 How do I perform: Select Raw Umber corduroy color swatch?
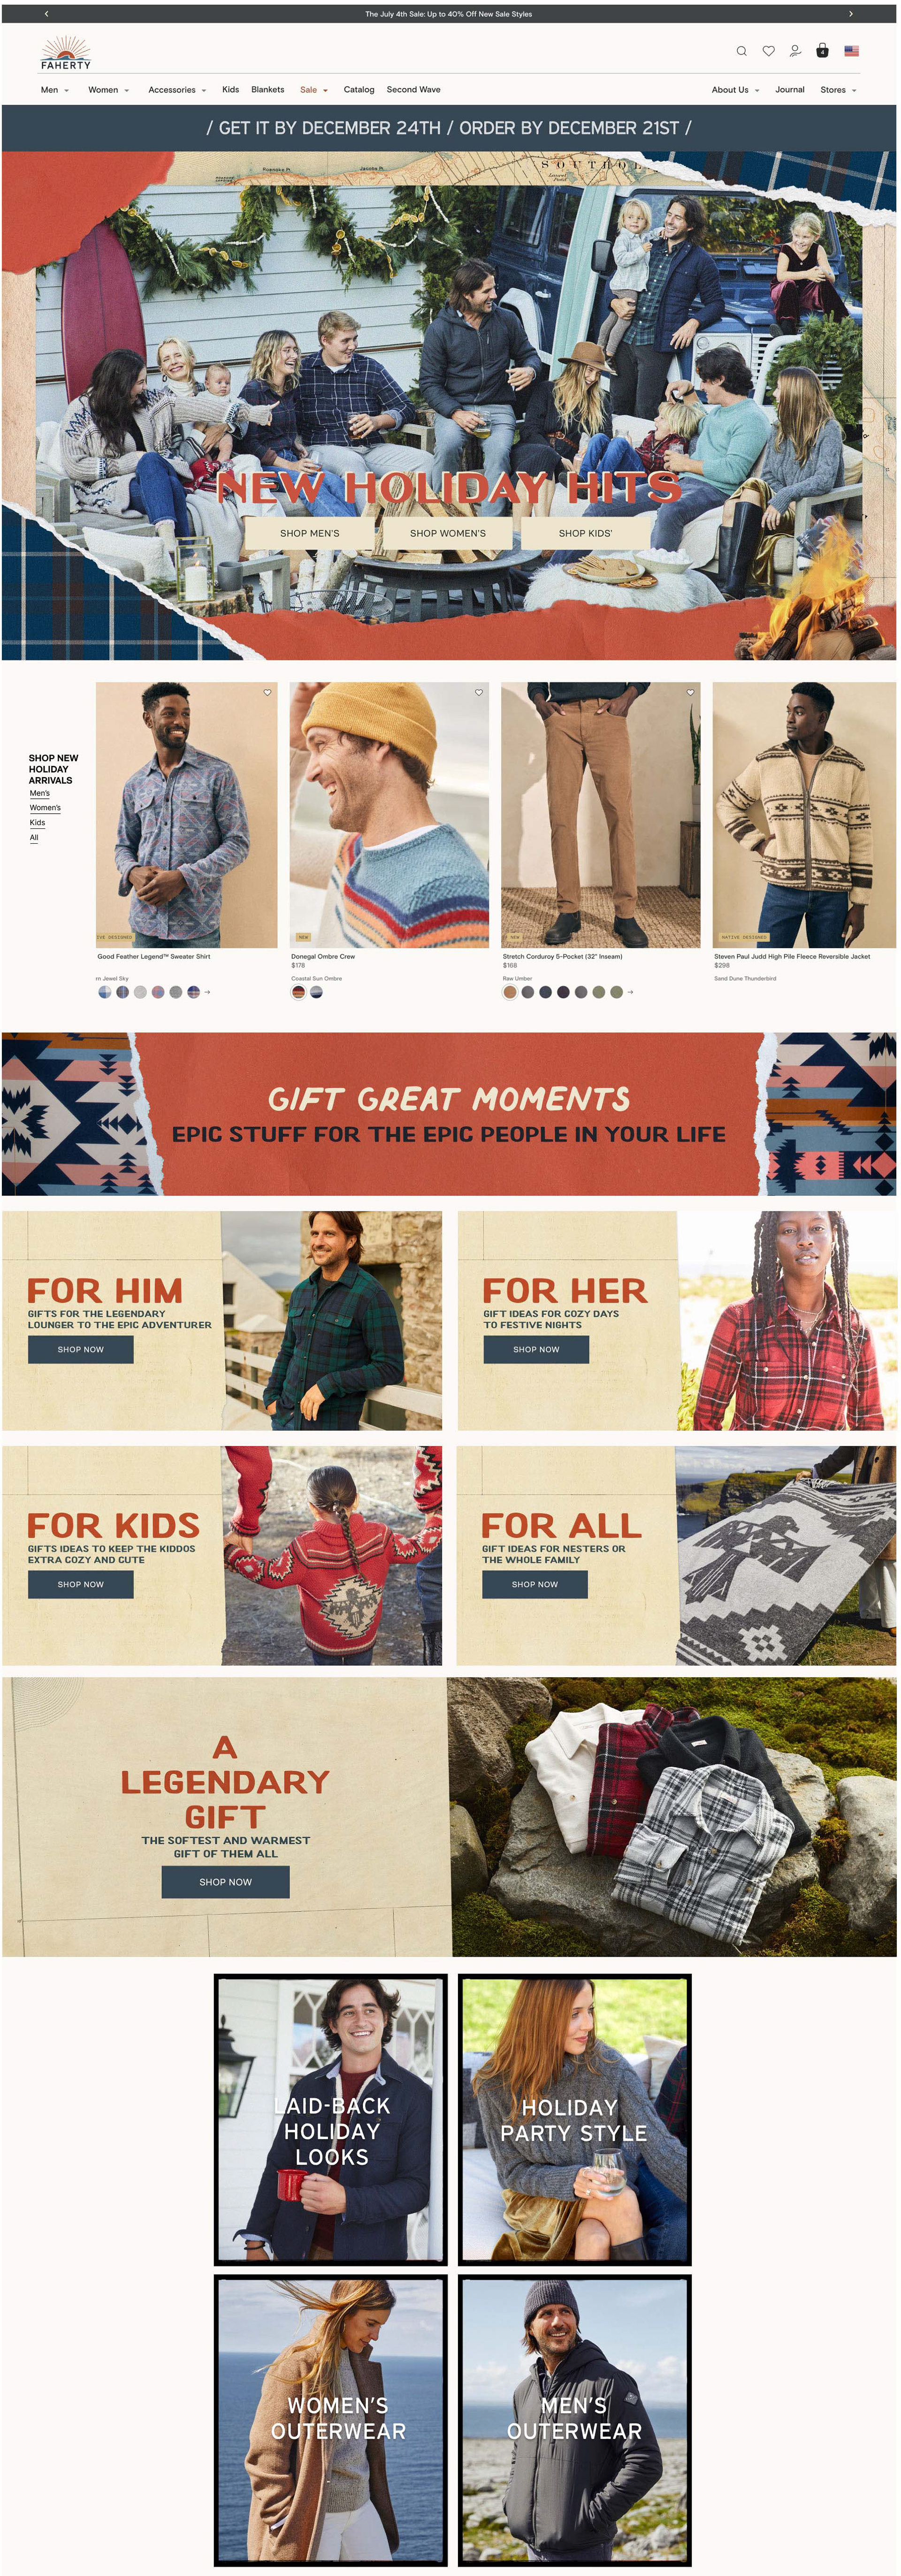[510, 993]
